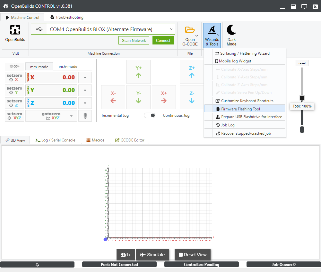The width and height of the screenshot is (321, 272).
Task: Select mm-mode units
Action: [39, 67]
